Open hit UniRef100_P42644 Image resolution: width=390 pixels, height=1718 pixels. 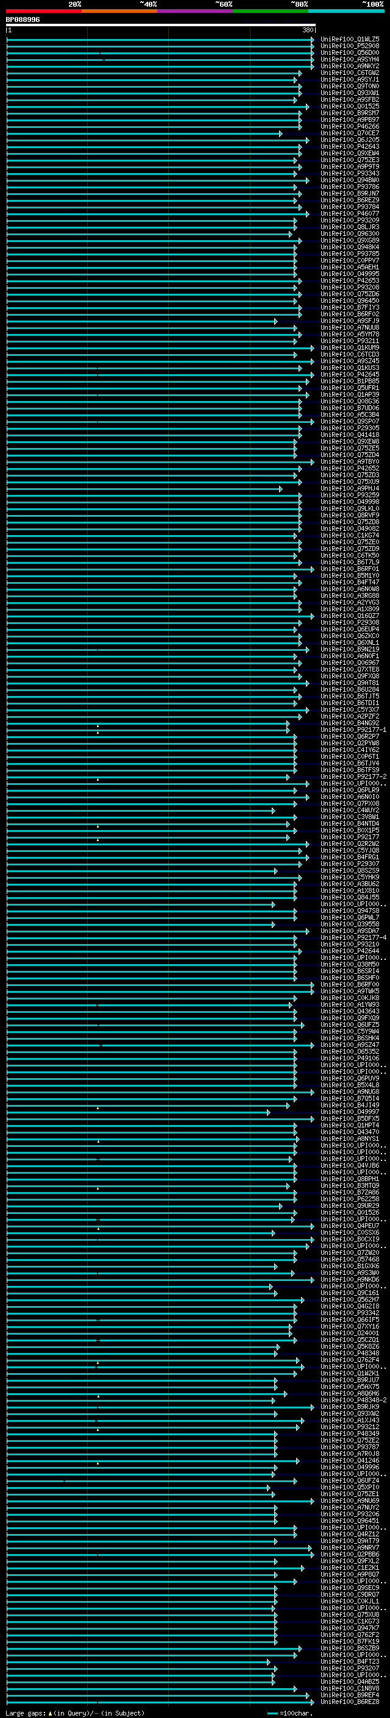[350, 952]
